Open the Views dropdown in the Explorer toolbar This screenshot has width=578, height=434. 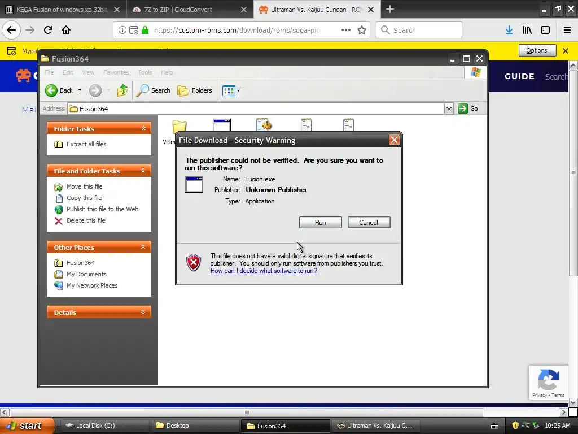click(231, 90)
